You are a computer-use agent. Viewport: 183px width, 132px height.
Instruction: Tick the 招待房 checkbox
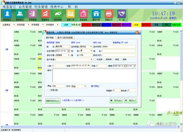tap(104, 60)
